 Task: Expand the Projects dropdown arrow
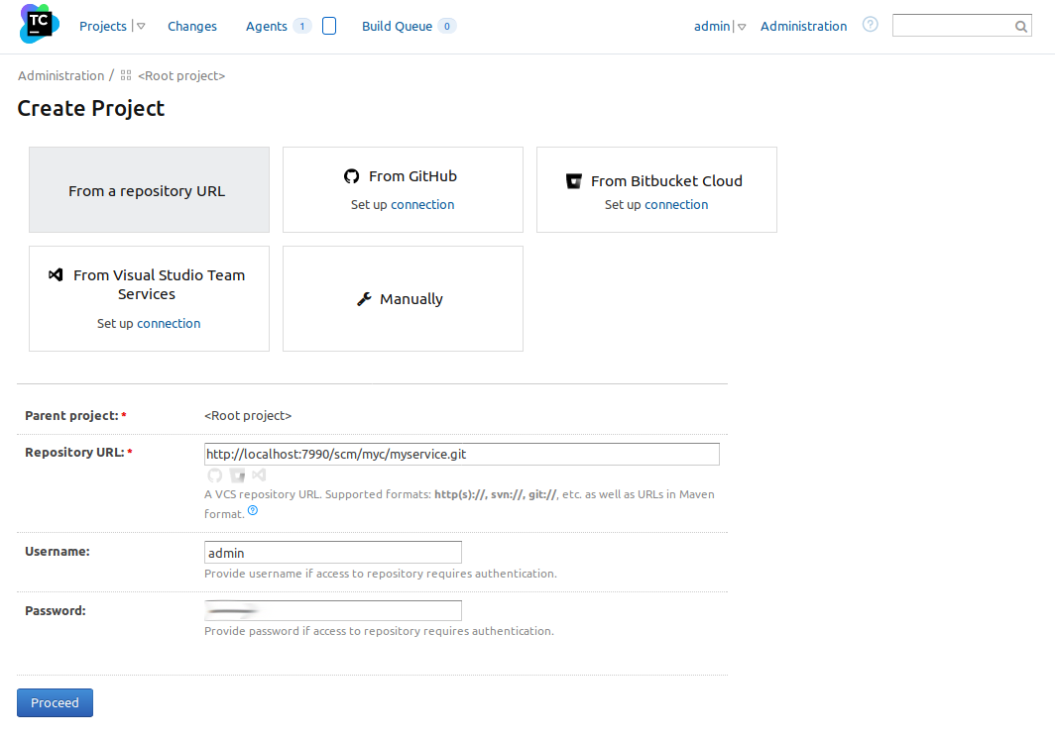pos(141,26)
